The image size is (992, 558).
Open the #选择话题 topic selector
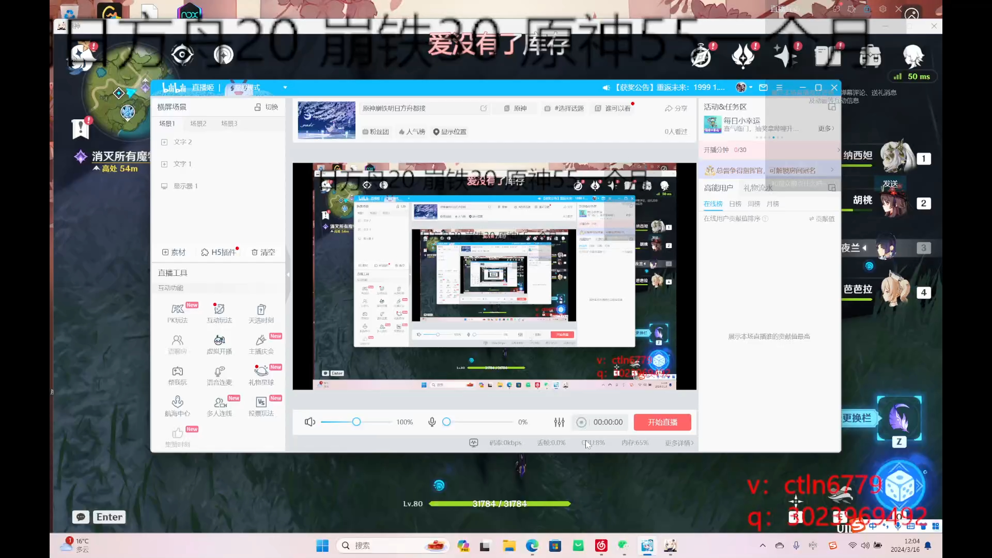click(564, 108)
